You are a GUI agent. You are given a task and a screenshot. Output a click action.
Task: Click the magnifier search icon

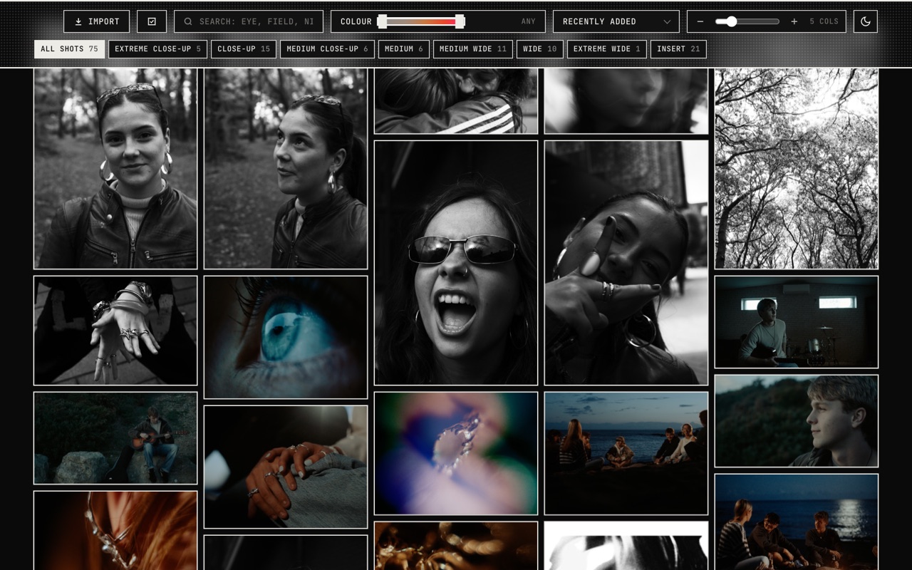(x=188, y=21)
